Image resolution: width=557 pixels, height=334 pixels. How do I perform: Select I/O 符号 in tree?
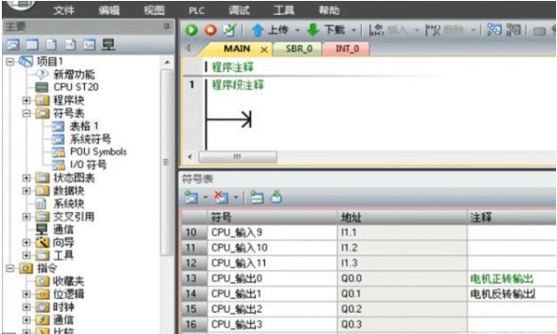point(89,165)
